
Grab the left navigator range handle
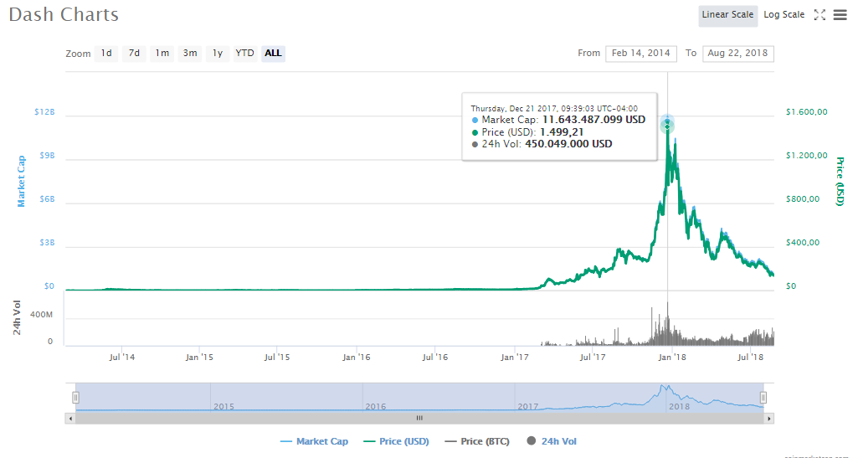[76, 397]
